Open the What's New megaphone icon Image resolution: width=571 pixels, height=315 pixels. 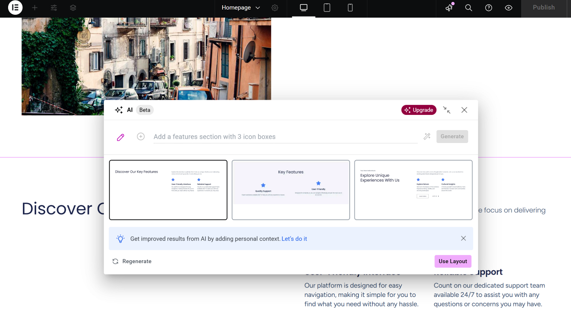tap(449, 8)
